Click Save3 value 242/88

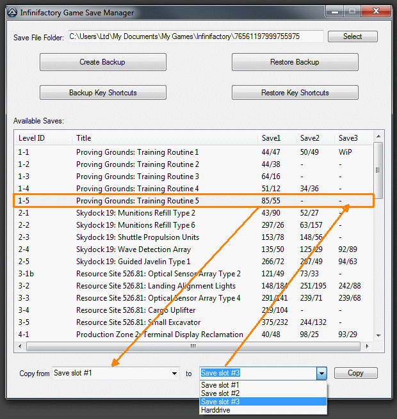click(350, 286)
